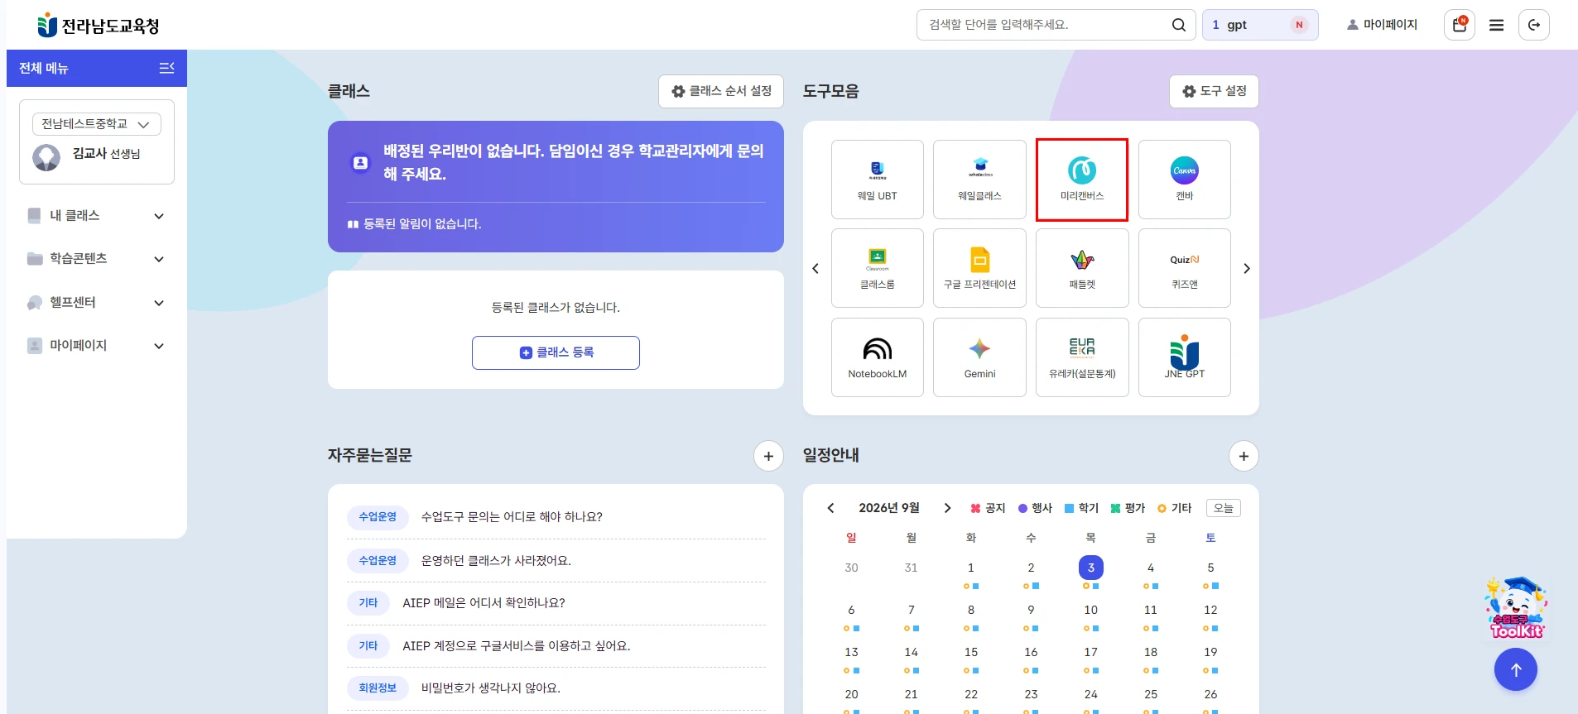Click the 클래스 등록 button

[556, 352]
